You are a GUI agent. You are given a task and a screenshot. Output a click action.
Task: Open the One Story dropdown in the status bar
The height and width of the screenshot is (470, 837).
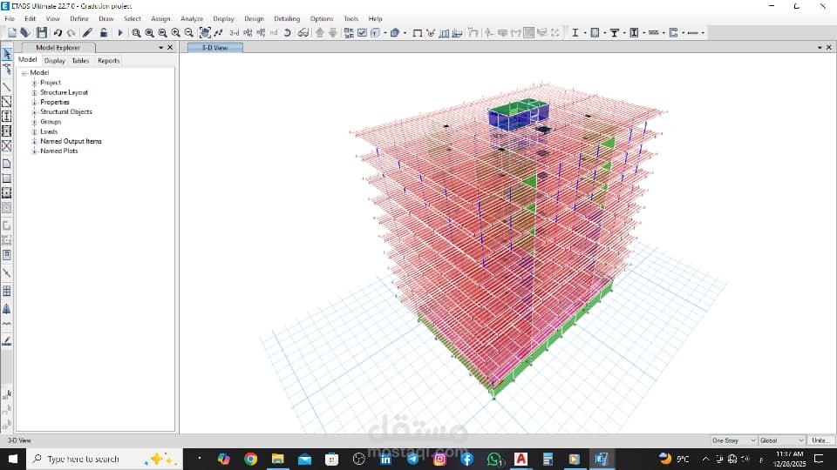click(x=733, y=440)
